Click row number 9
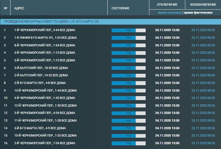Viewport: 221px width, 149px height. coord(5,90)
